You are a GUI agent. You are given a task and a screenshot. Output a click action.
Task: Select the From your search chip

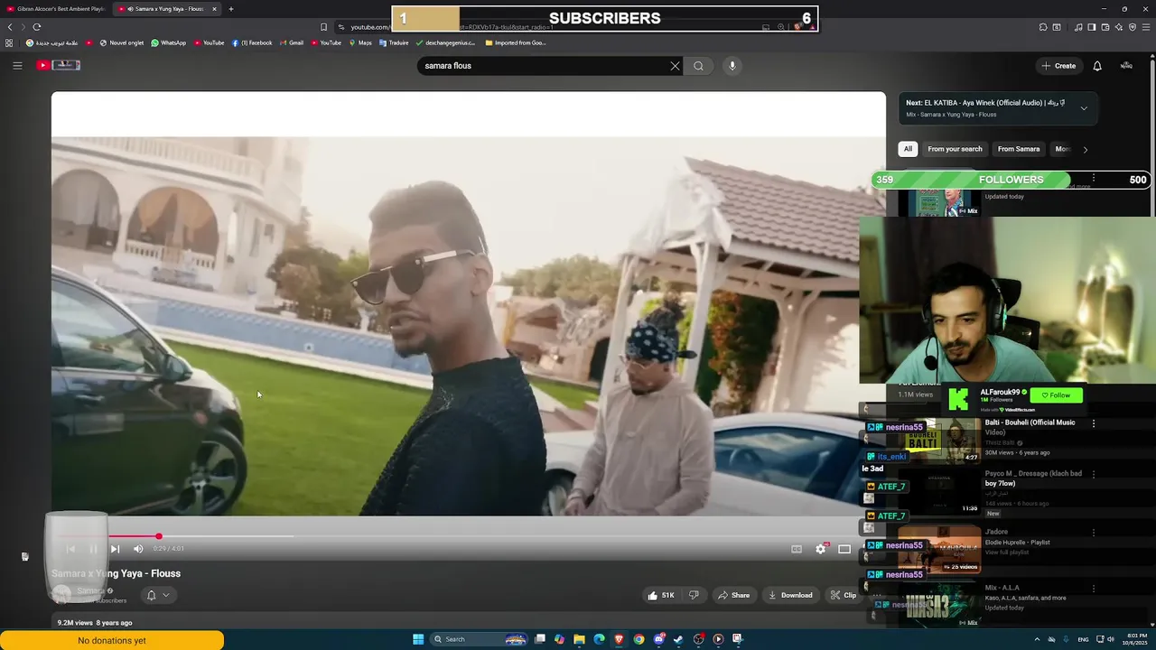coord(955,149)
